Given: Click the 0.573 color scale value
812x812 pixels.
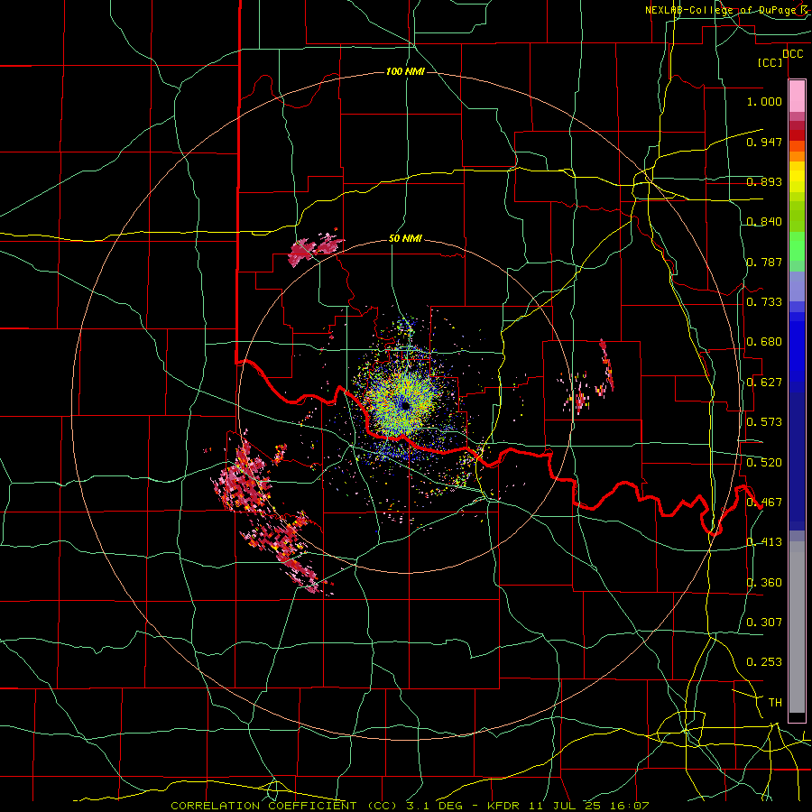Looking at the screenshot, I should pos(764,422).
